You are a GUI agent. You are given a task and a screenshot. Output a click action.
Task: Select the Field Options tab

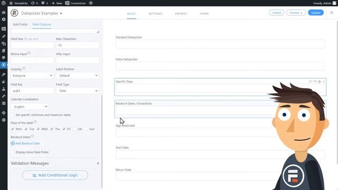tap(42, 24)
